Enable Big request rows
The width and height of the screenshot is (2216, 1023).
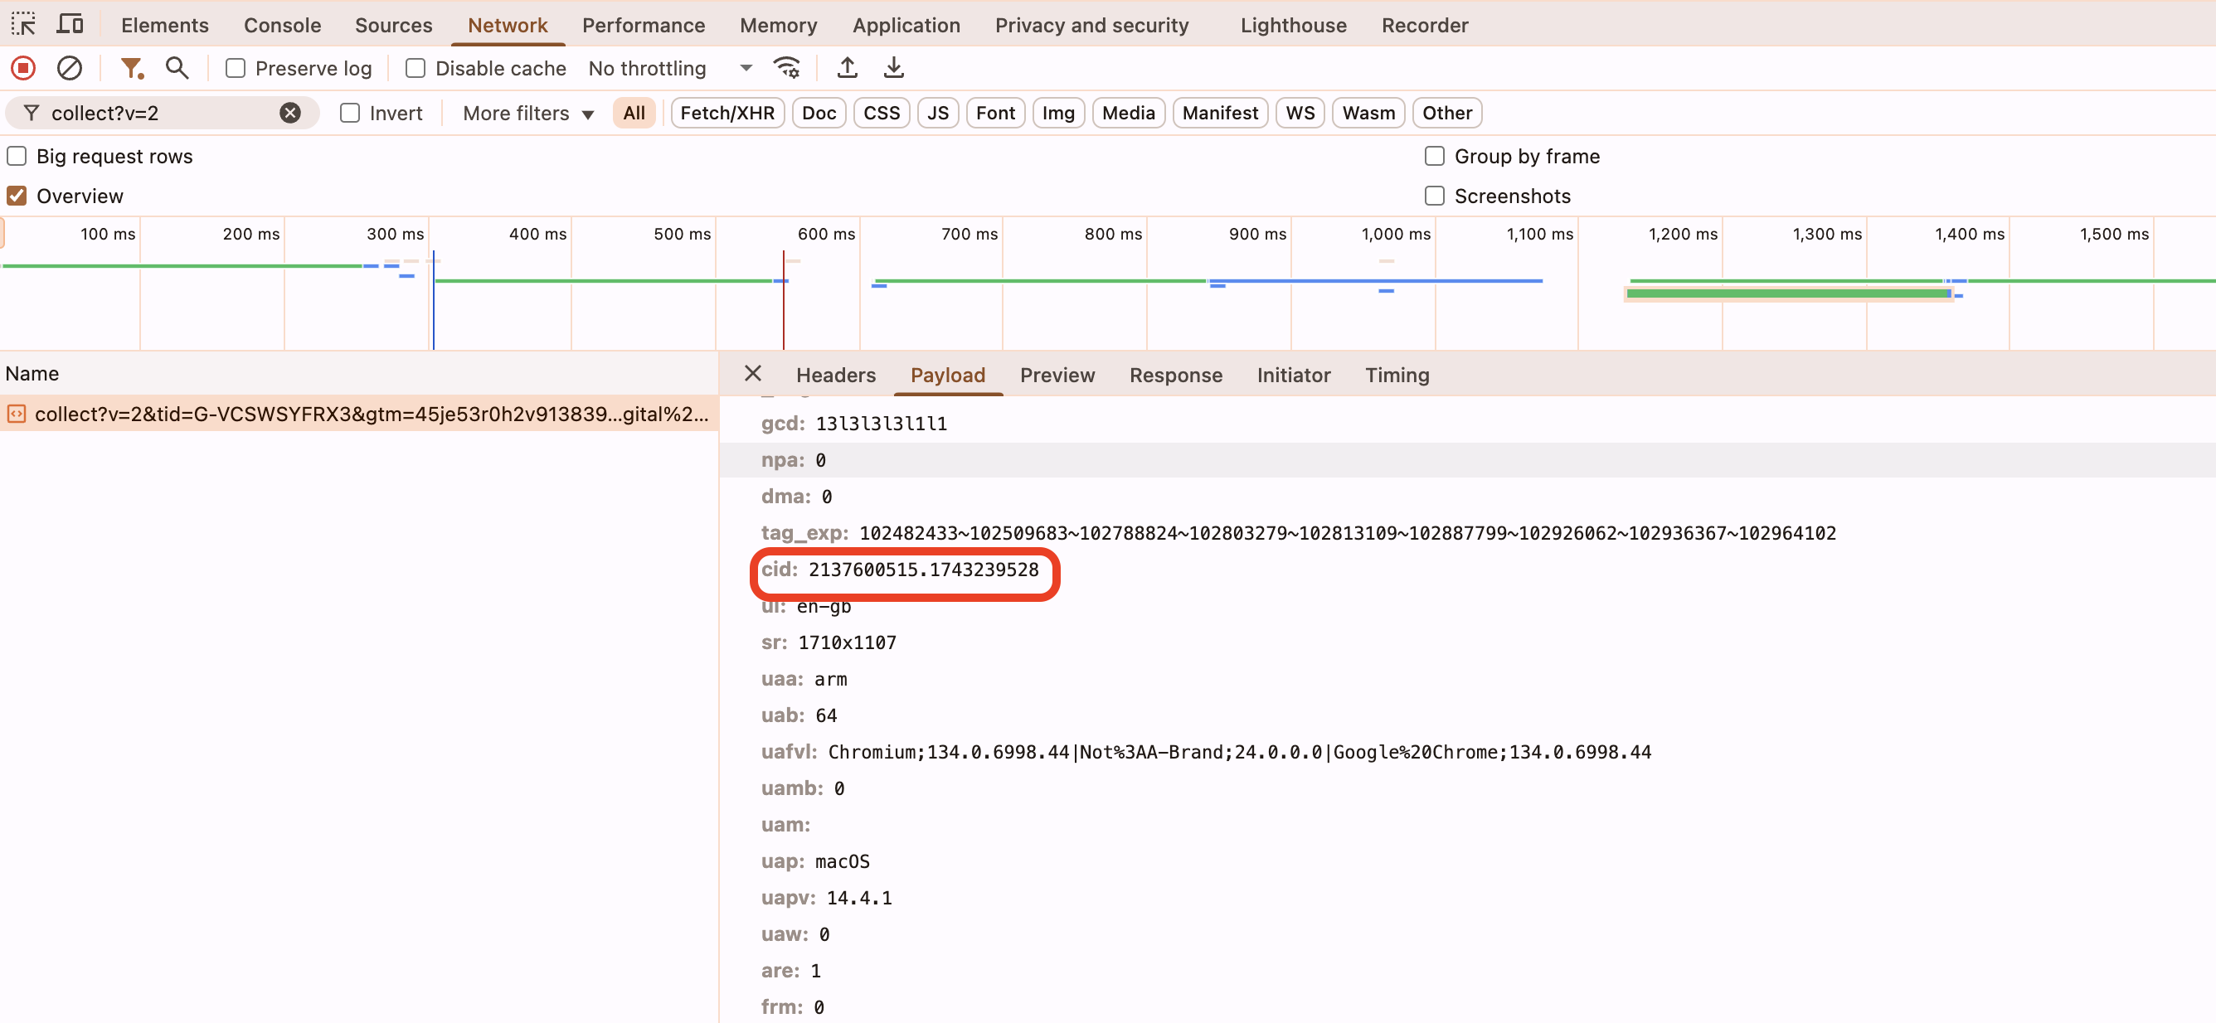(17, 157)
